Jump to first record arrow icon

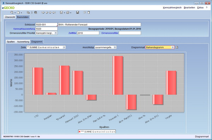coord(43,13)
